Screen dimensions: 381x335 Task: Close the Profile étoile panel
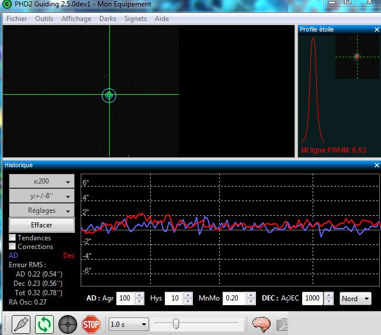[376, 29]
